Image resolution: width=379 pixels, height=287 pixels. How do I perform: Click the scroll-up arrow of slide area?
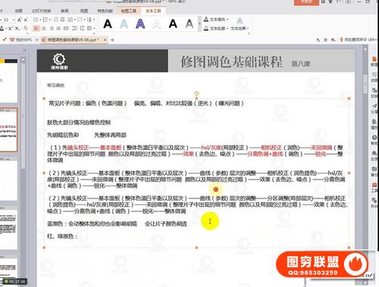(x=365, y=48)
